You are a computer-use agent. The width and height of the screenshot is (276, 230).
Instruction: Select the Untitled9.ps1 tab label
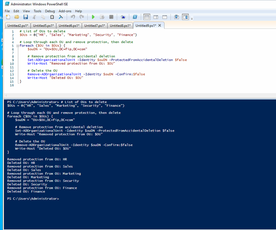[146, 26]
